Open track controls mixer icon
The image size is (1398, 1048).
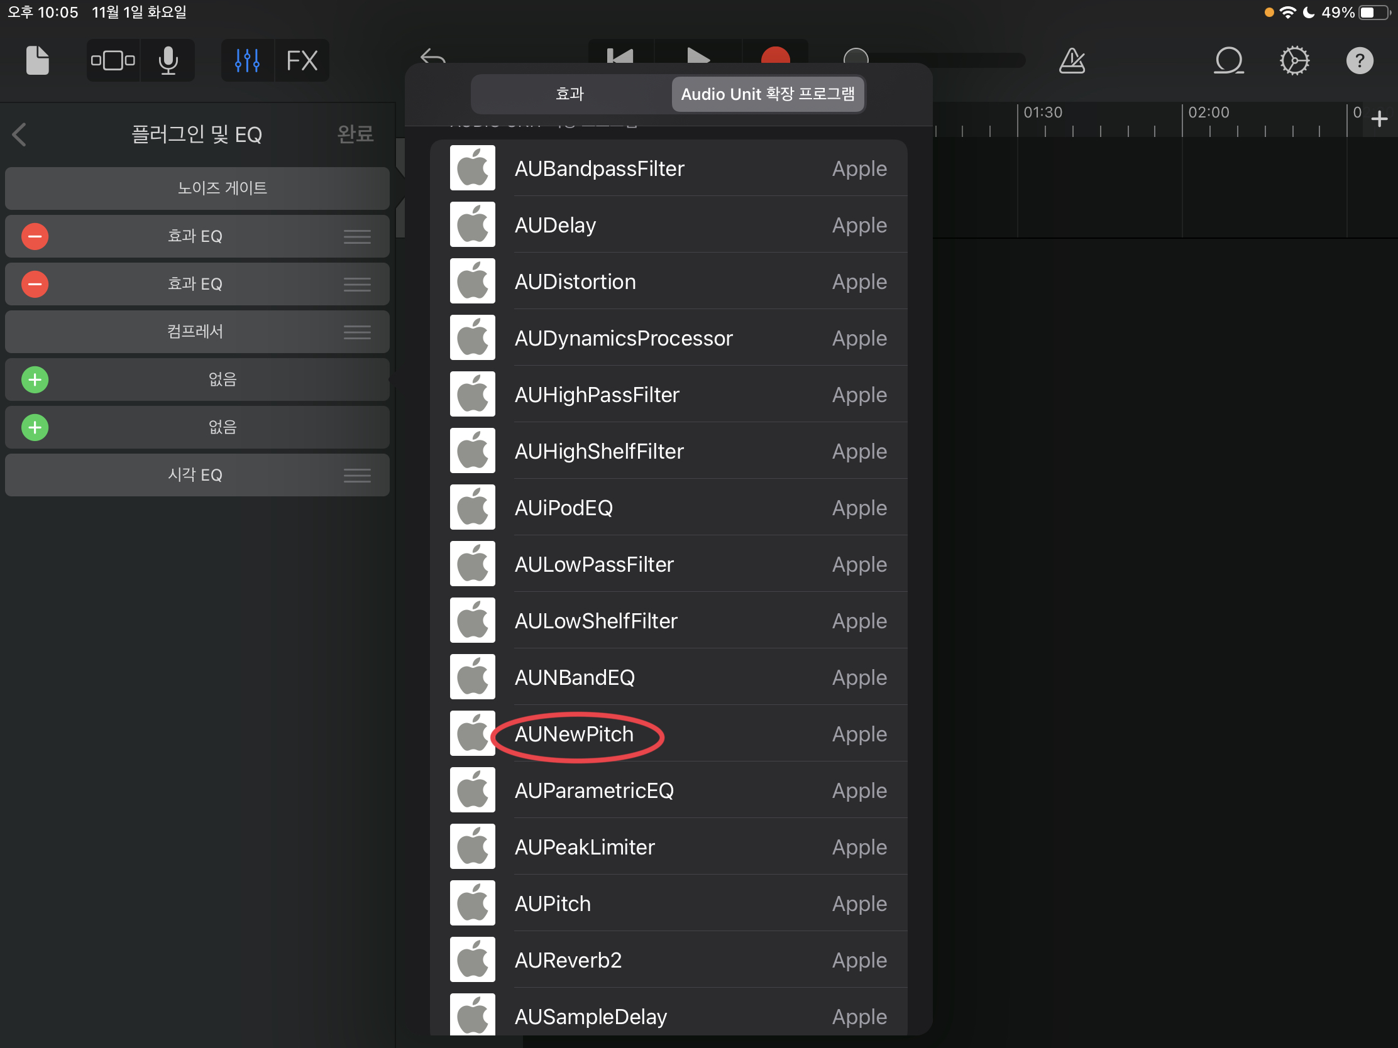click(x=247, y=61)
